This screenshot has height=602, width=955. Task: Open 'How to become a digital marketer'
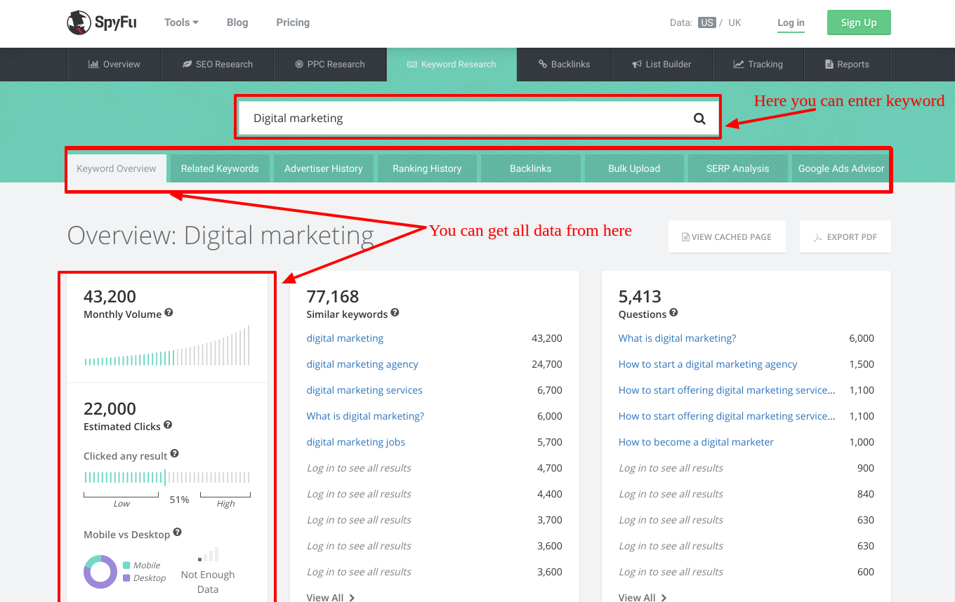[696, 442]
